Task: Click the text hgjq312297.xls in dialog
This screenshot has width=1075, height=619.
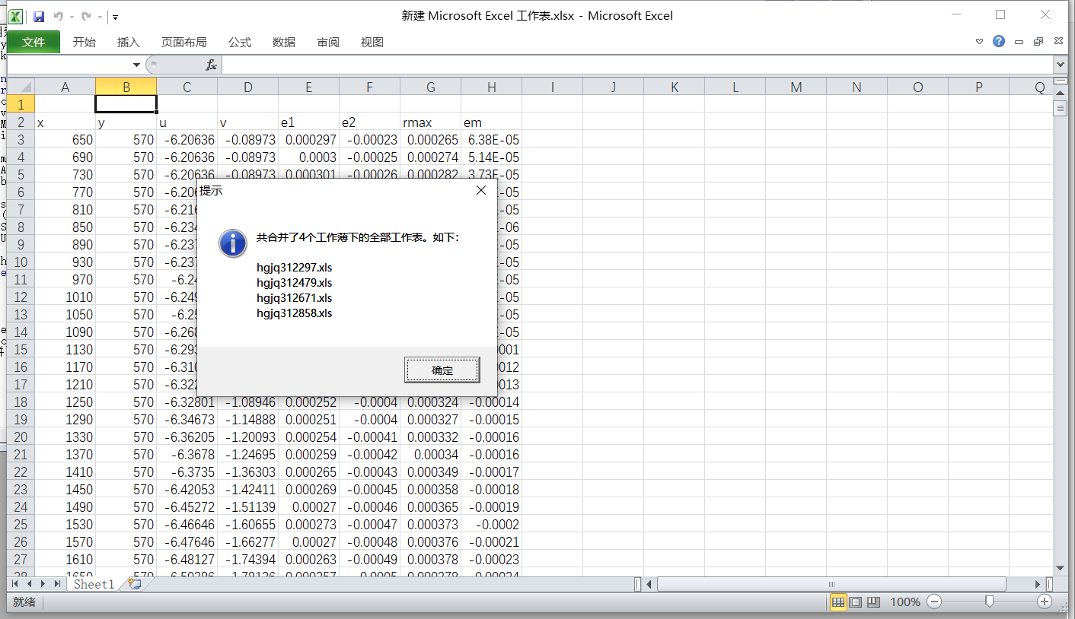Action: [x=295, y=268]
